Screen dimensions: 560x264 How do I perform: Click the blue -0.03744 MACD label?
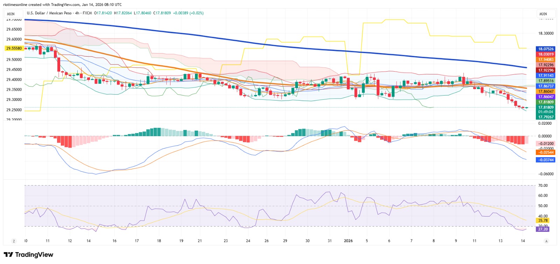546,160
